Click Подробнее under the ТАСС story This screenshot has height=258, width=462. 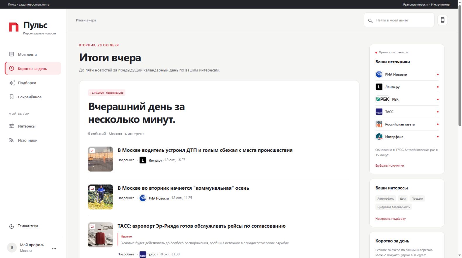tap(126, 254)
